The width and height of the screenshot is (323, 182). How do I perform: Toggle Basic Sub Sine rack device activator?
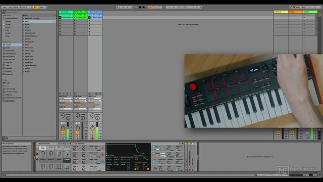[37, 144]
